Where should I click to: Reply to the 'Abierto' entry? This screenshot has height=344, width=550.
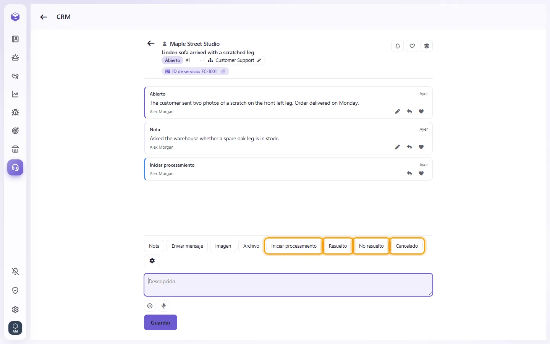click(409, 111)
